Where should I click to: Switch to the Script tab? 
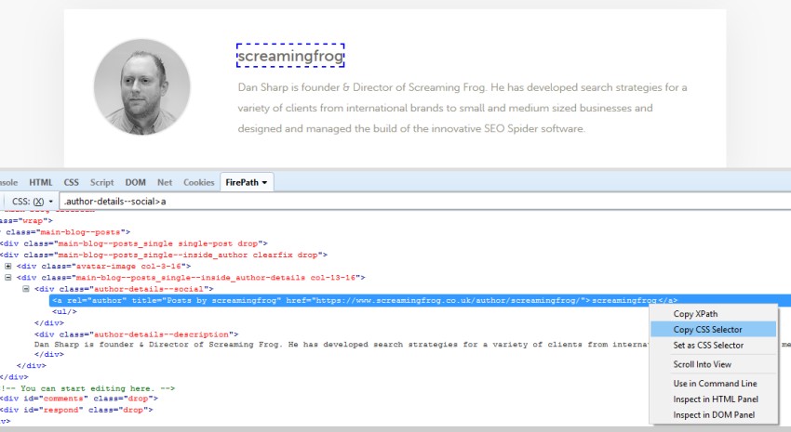tap(102, 182)
